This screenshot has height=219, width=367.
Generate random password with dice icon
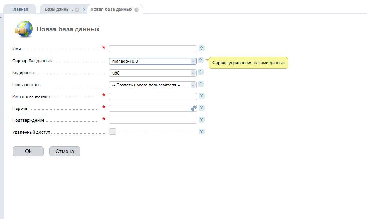pos(193,108)
